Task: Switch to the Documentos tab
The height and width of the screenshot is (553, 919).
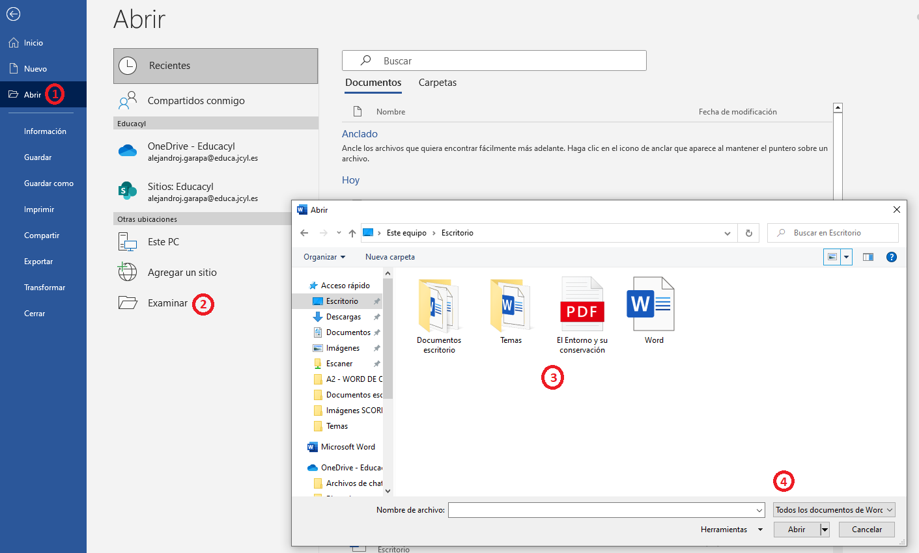Action: [373, 83]
